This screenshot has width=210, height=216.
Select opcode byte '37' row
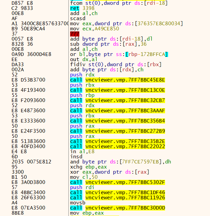[x=15, y=34]
